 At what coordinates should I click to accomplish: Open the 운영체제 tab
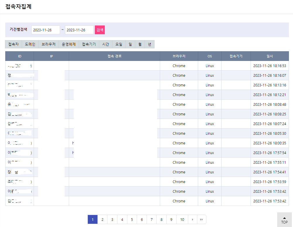(x=68, y=45)
